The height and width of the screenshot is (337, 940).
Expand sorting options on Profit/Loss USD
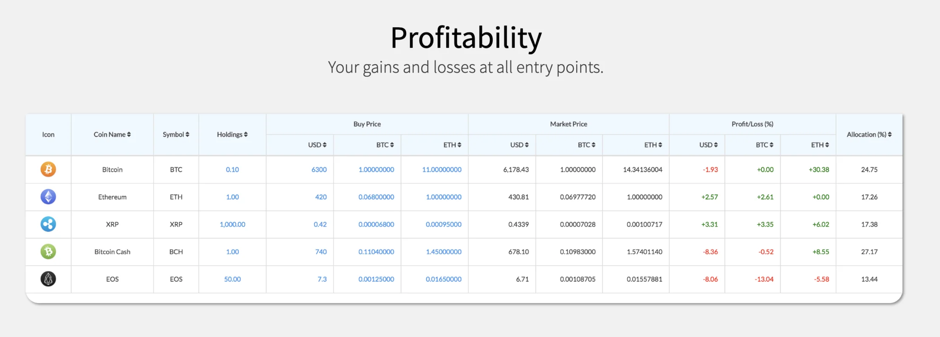[x=716, y=145]
